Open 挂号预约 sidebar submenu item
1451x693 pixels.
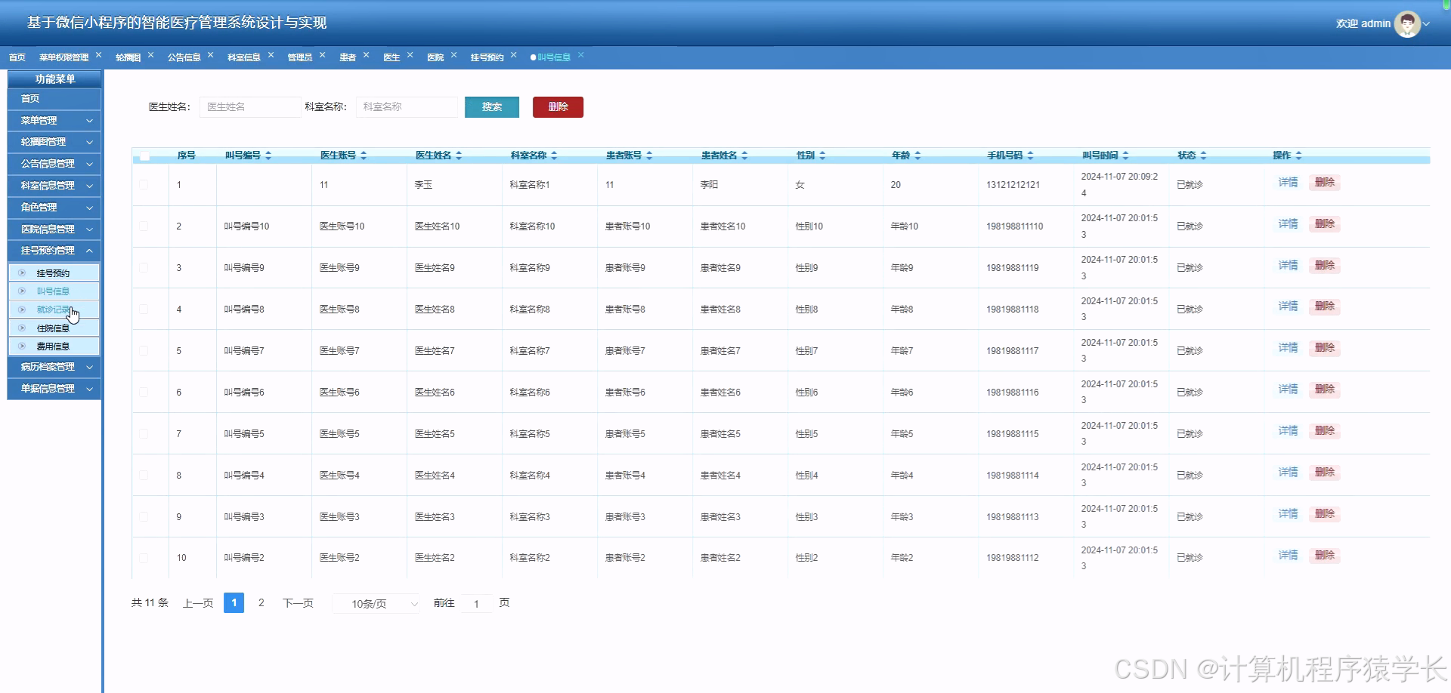point(54,273)
